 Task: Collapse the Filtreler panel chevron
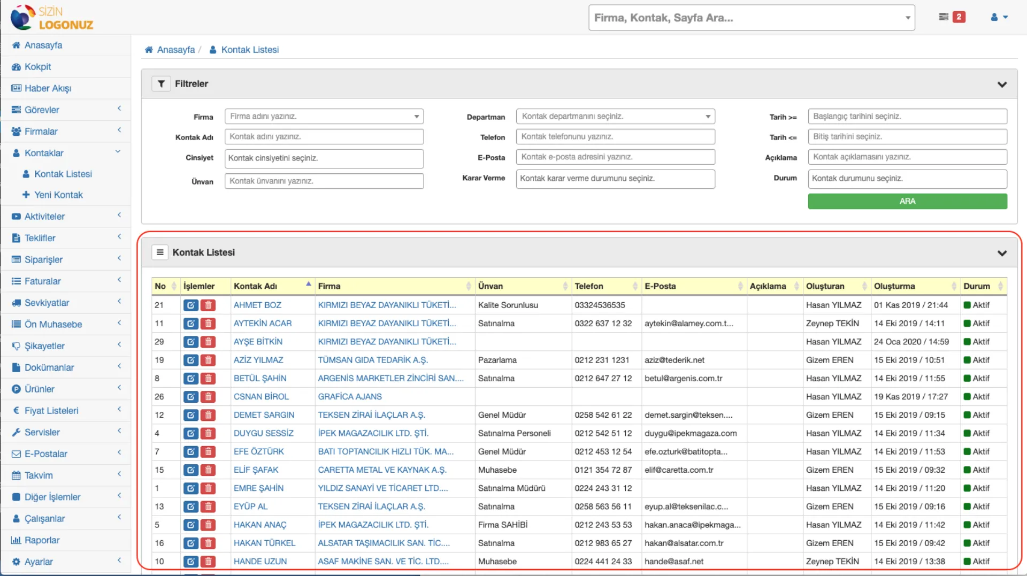tap(1002, 85)
